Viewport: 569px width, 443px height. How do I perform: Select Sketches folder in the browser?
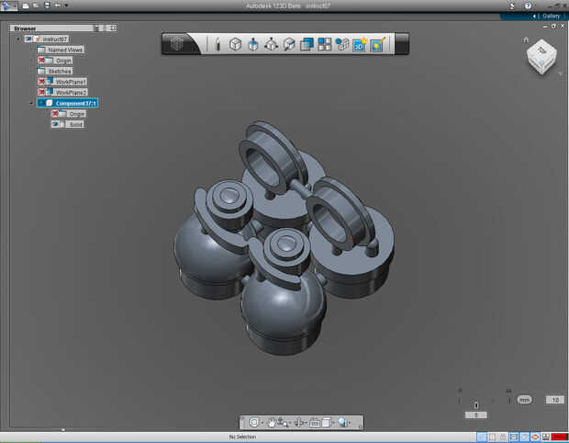[x=60, y=71]
